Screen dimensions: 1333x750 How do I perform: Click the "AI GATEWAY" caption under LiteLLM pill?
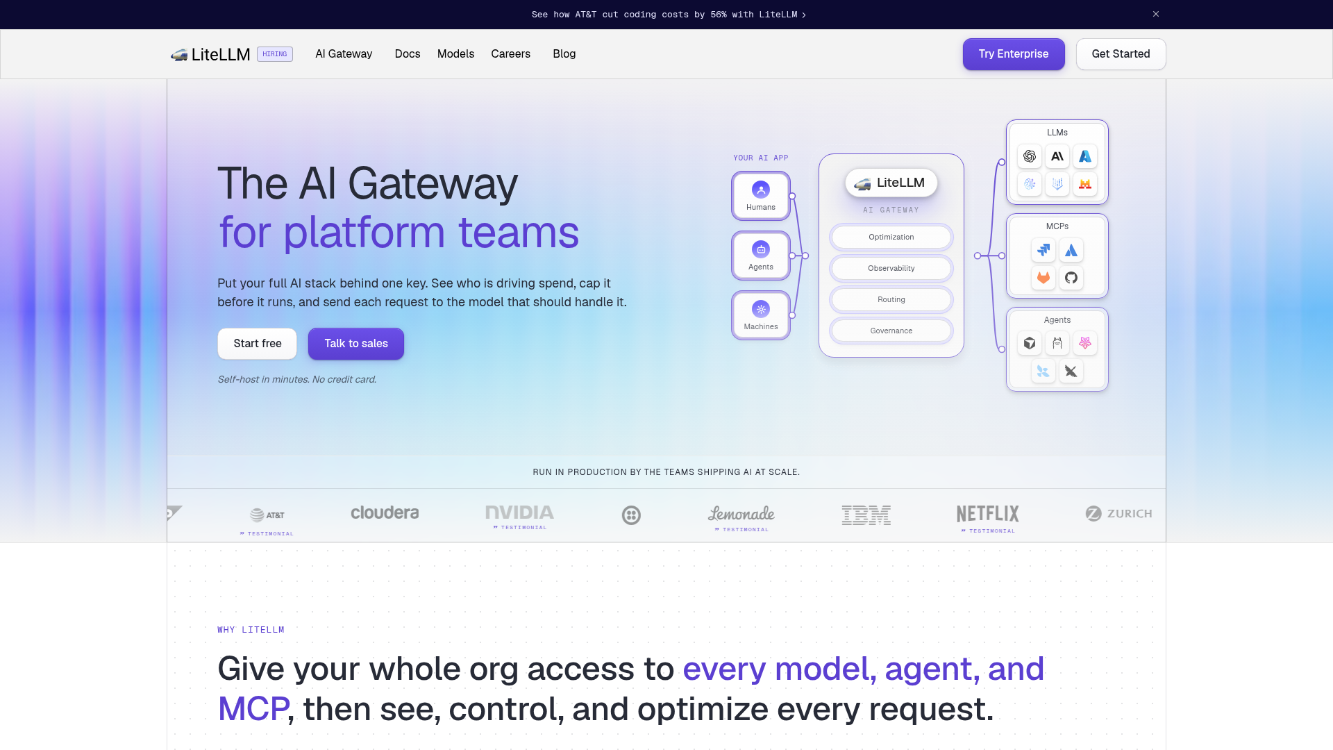coord(891,210)
